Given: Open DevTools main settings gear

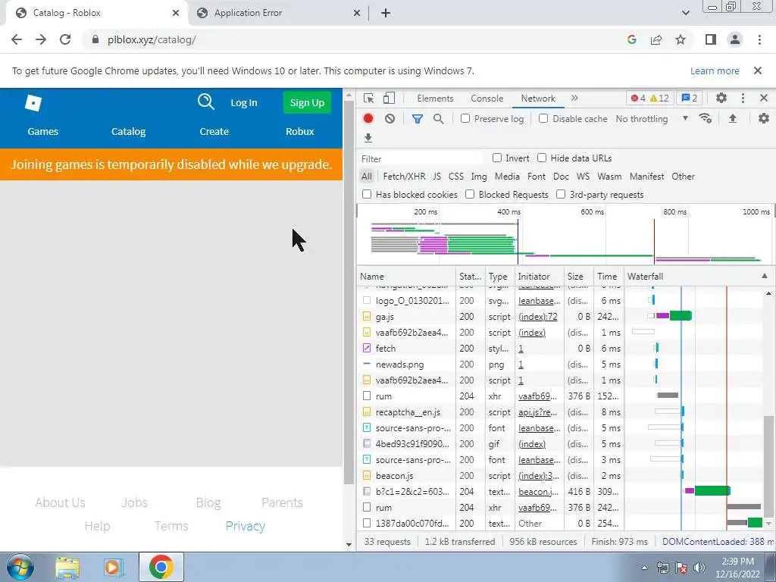Looking at the screenshot, I should coord(721,98).
